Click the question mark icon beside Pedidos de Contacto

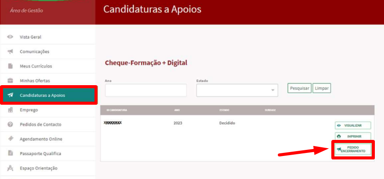(x=10, y=124)
